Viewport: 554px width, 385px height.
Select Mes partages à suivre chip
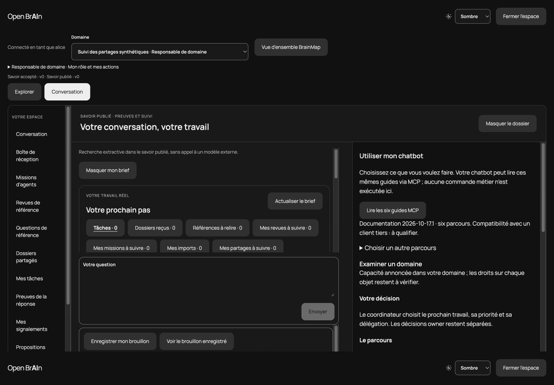pyautogui.click(x=248, y=246)
